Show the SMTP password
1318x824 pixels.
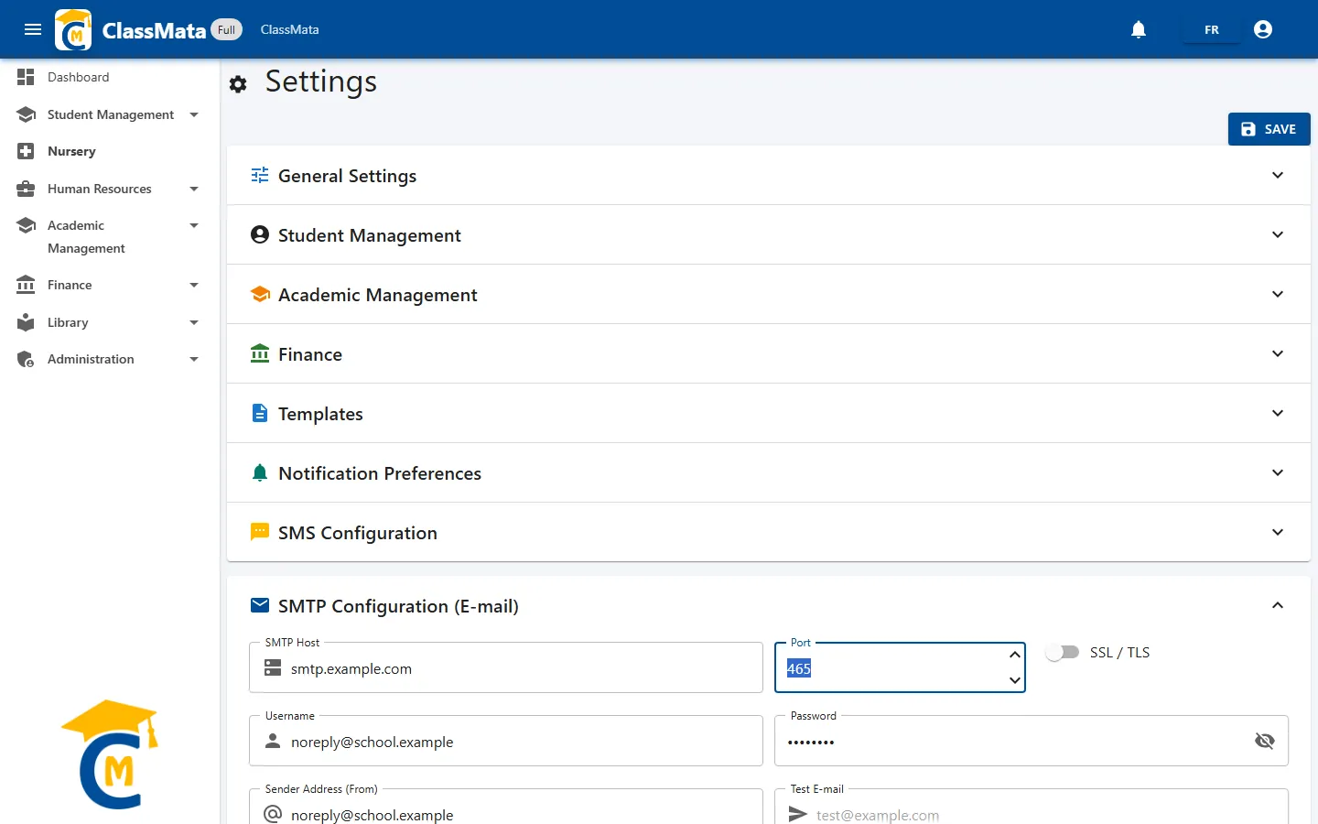point(1265,741)
